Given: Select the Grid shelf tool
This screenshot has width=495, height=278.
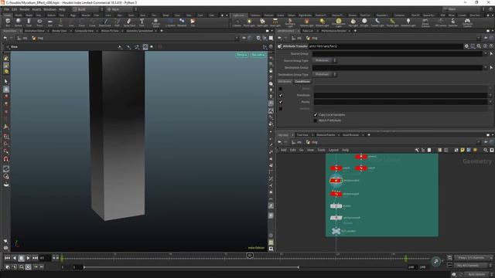Looking at the screenshot, I should pos(49,22).
